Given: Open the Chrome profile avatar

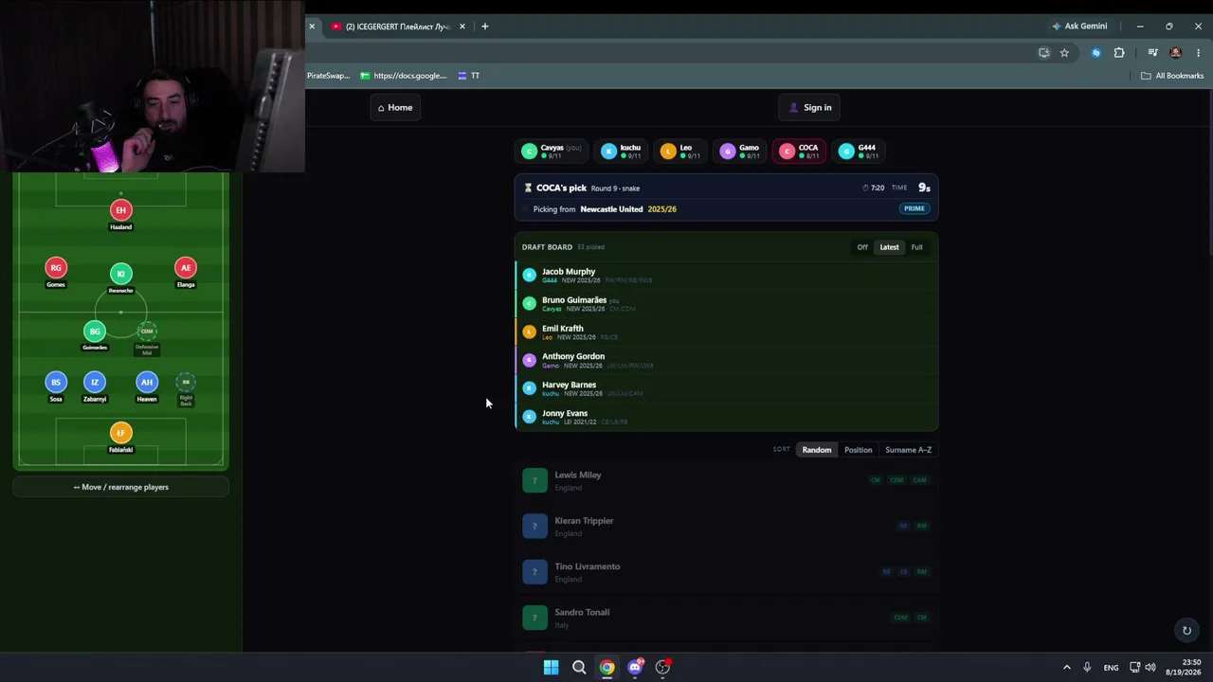Looking at the screenshot, I should pyautogui.click(x=1176, y=53).
